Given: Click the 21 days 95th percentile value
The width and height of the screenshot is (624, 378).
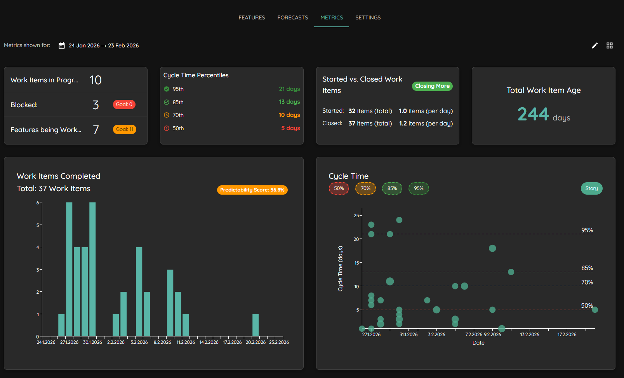Looking at the screenshot, I should coord(289,89).
